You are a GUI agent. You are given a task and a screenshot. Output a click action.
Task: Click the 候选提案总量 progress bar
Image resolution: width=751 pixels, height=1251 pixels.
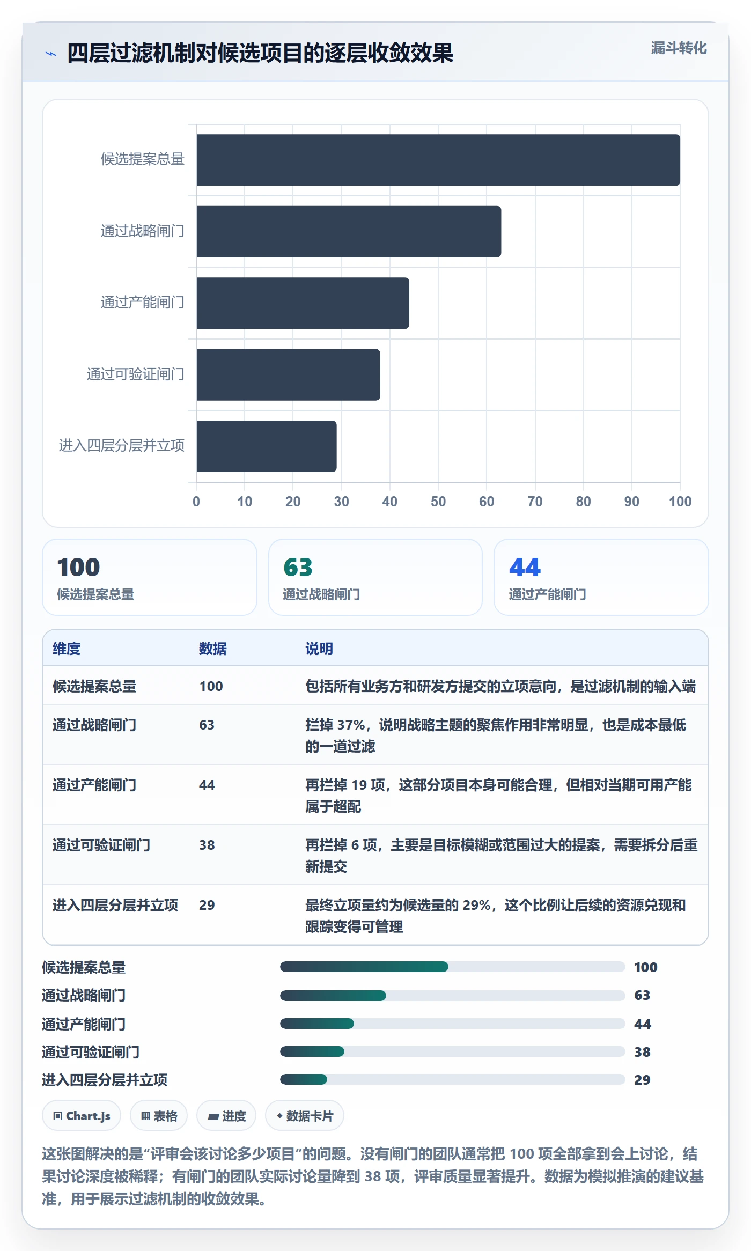click(x=452, y=967)
